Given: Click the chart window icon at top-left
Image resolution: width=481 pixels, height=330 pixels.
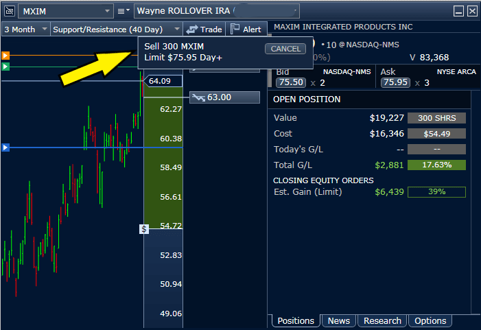Looking at the screenshot, I should click(9, 11).
